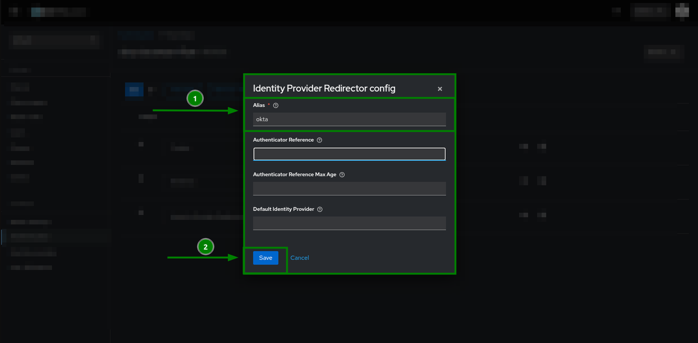Focus the Authenticator Reference input field
Screen dimensions: 698x343
pos(349,154)
